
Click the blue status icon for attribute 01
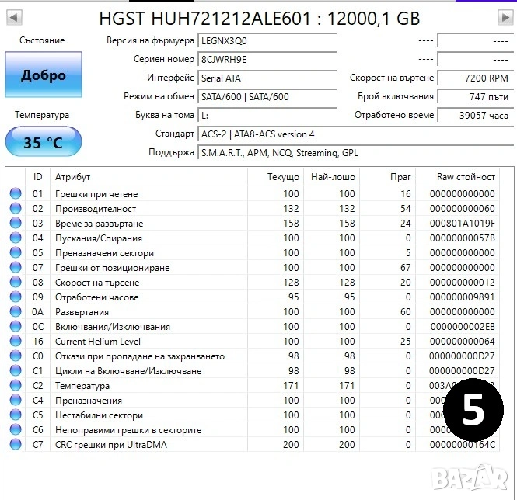pos(15,194)
